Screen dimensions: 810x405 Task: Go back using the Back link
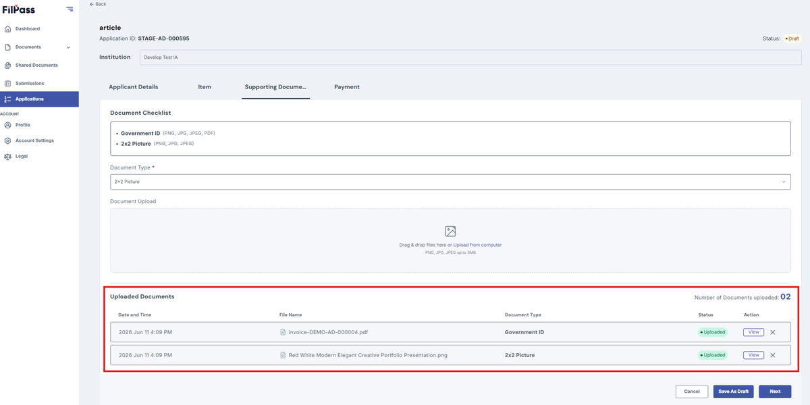click(x=98, y=4)
